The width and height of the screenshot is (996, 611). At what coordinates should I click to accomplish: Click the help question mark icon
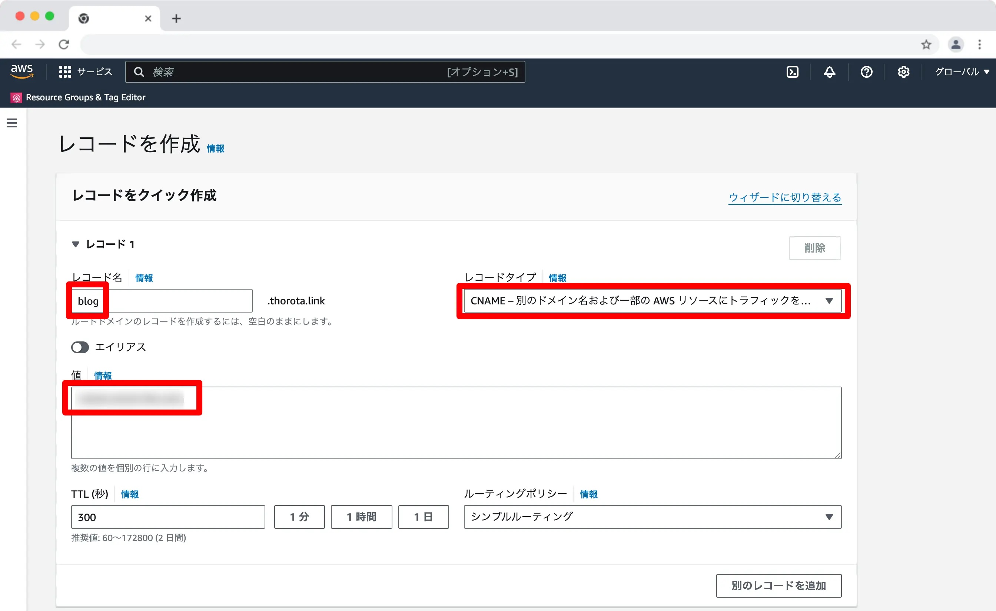[866, 72]
